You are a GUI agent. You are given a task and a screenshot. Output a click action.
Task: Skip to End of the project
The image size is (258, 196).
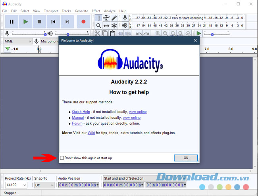[67, 22]
